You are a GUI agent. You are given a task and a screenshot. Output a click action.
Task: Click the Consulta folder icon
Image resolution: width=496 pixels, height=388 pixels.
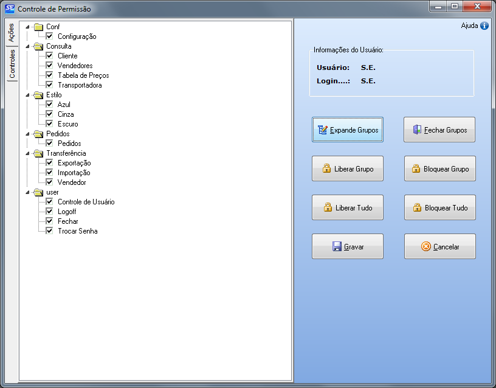39,46
